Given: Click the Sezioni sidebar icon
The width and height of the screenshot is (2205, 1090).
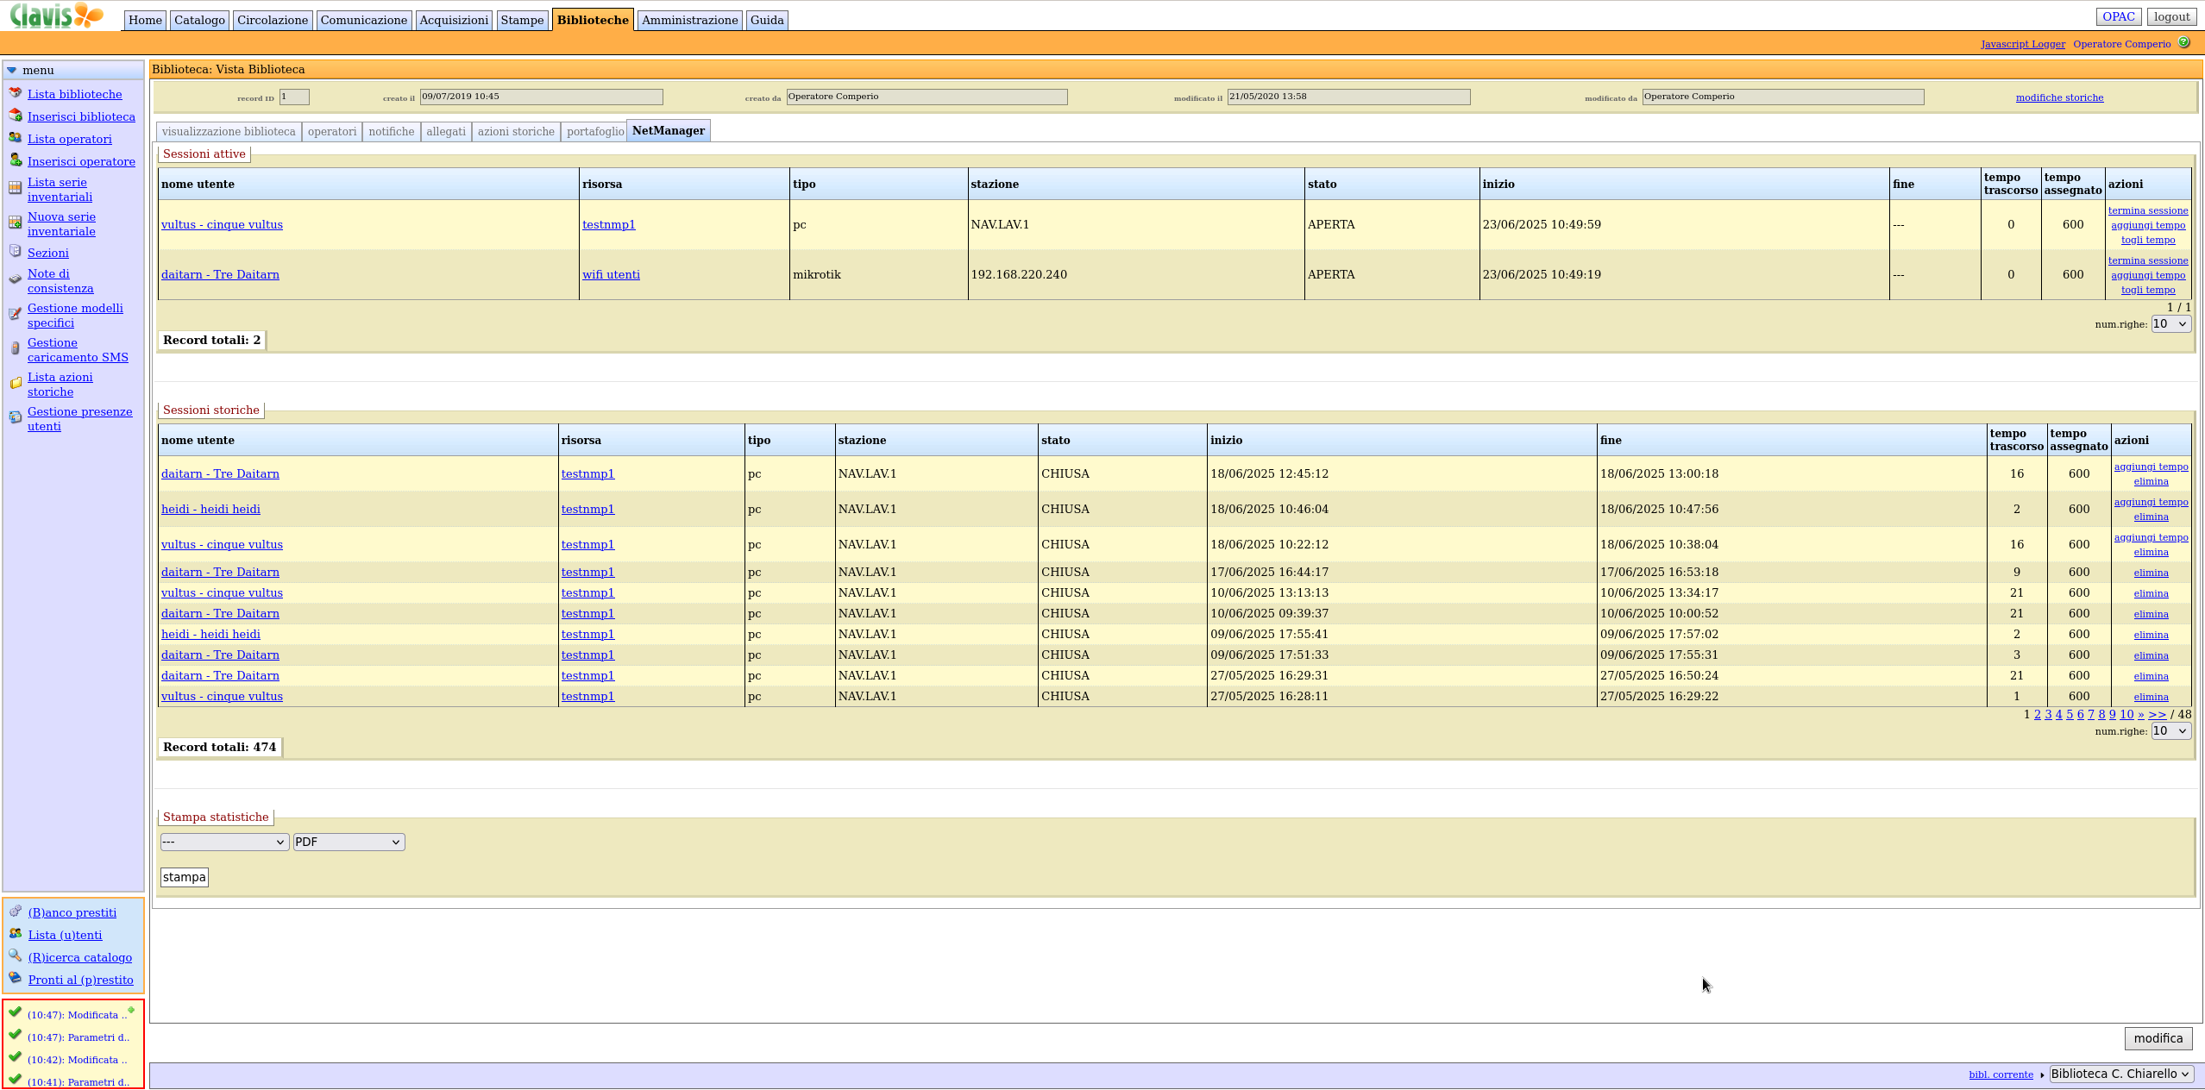Looking at the screenshot, I should pos(15,252).
